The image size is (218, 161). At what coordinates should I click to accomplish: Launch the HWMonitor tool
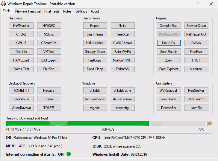pyautogui.click(x=21, y=26)
